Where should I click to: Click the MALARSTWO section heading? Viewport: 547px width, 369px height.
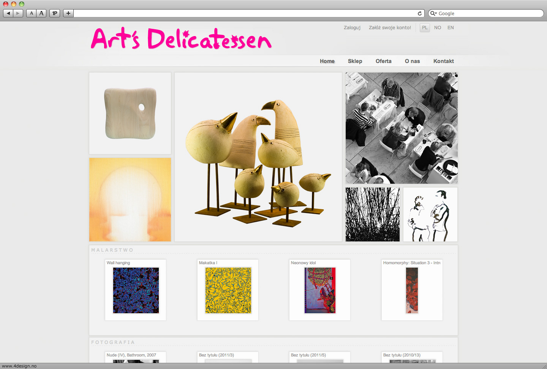click(x=112, y=250)
